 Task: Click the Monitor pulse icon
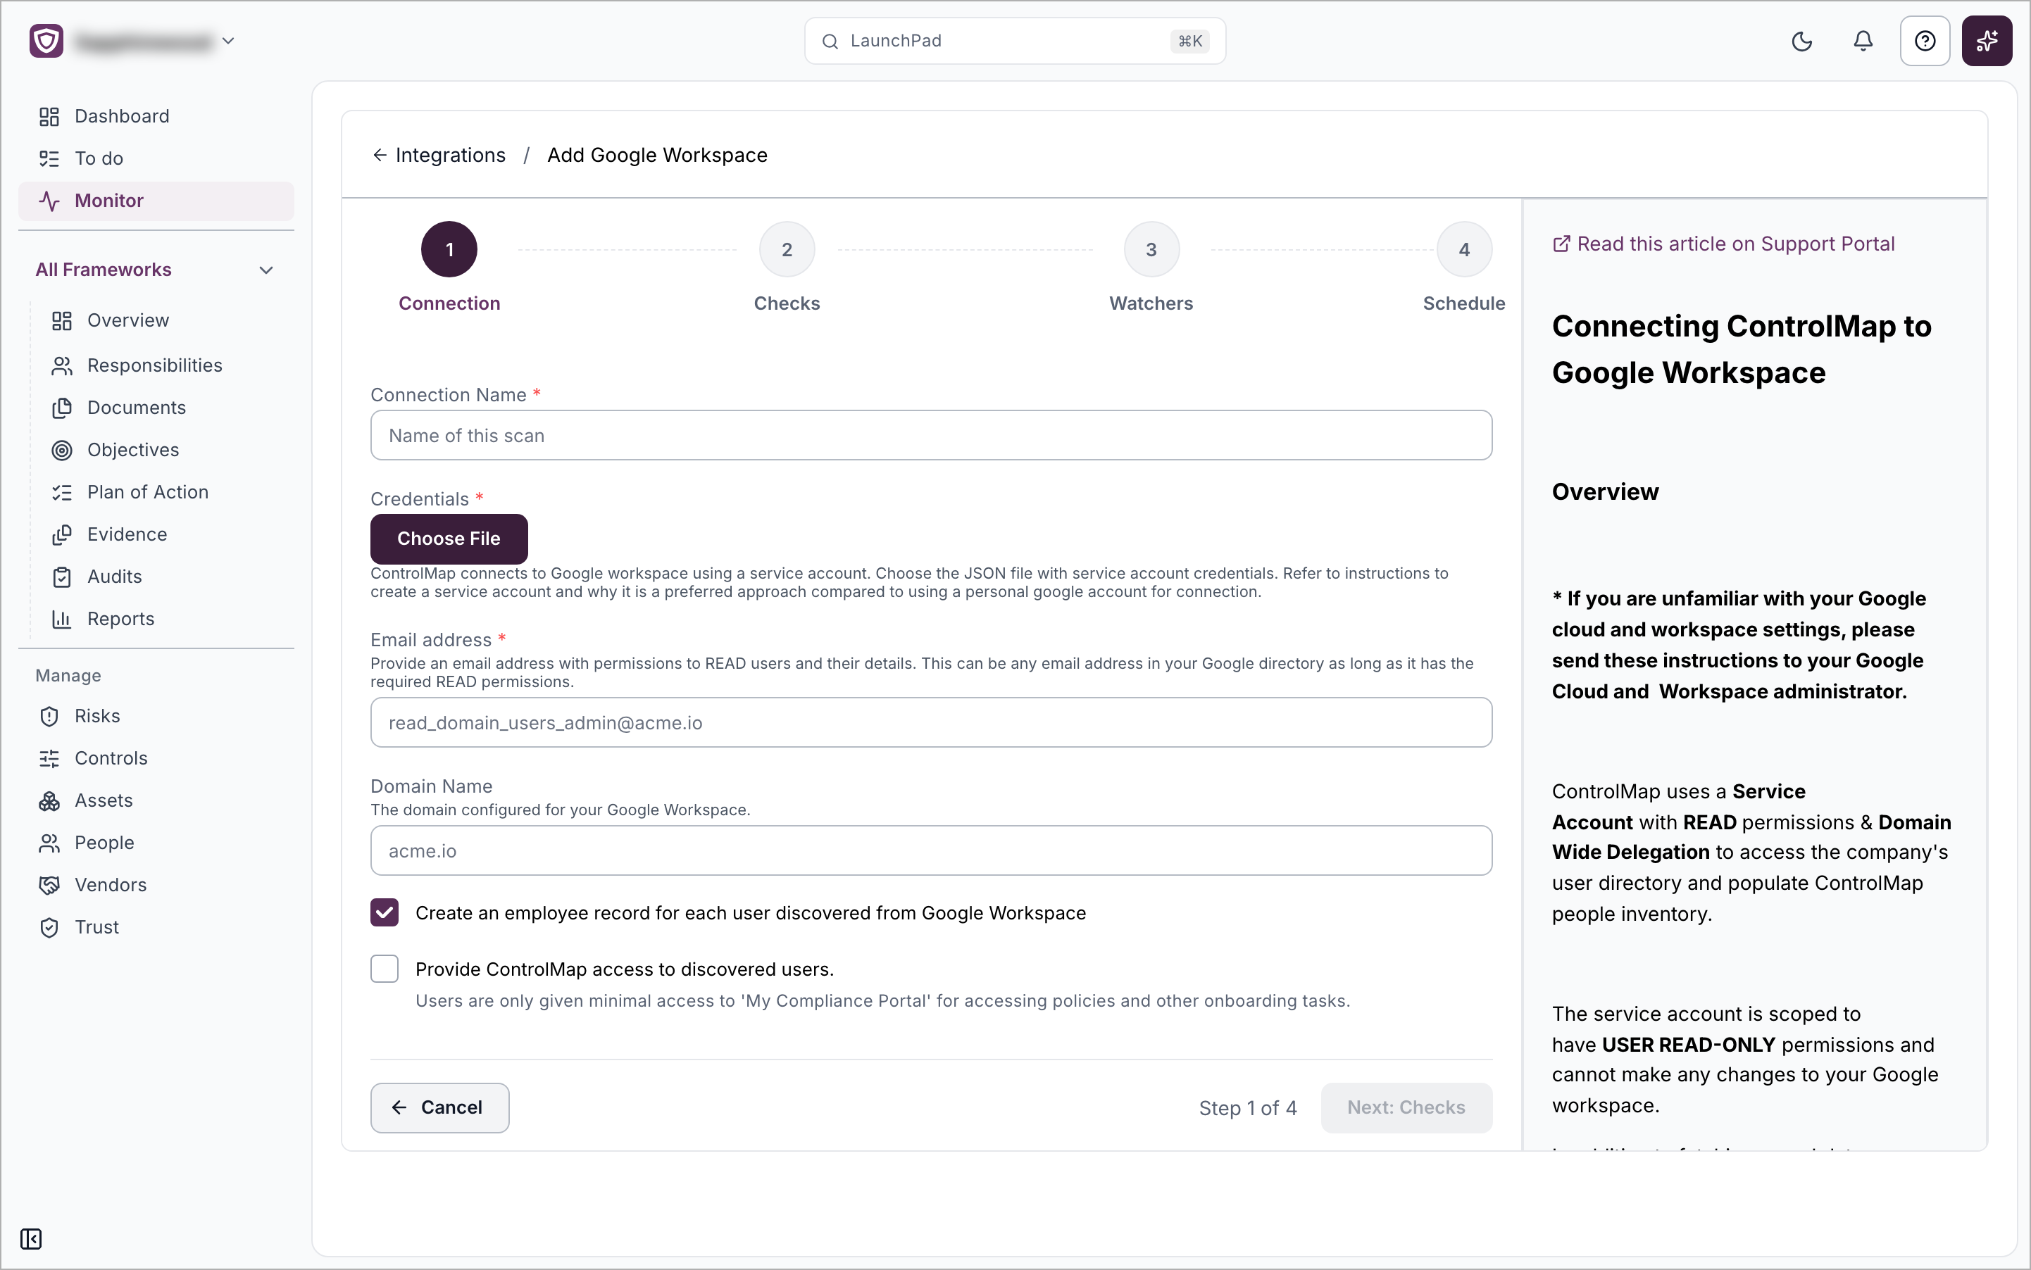point(49,201)
